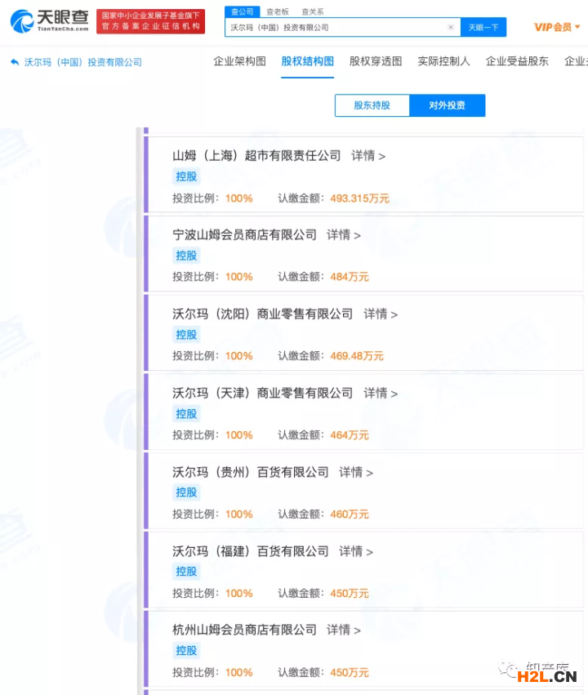Switch to 查关系 search tab
Viewport: 588px width, 695px height.
[x=312, y=11]
